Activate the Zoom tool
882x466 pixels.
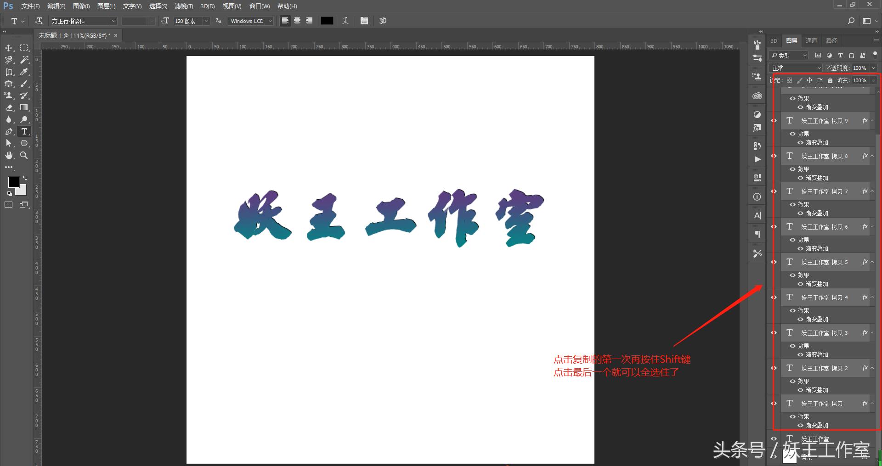[24, 156]
